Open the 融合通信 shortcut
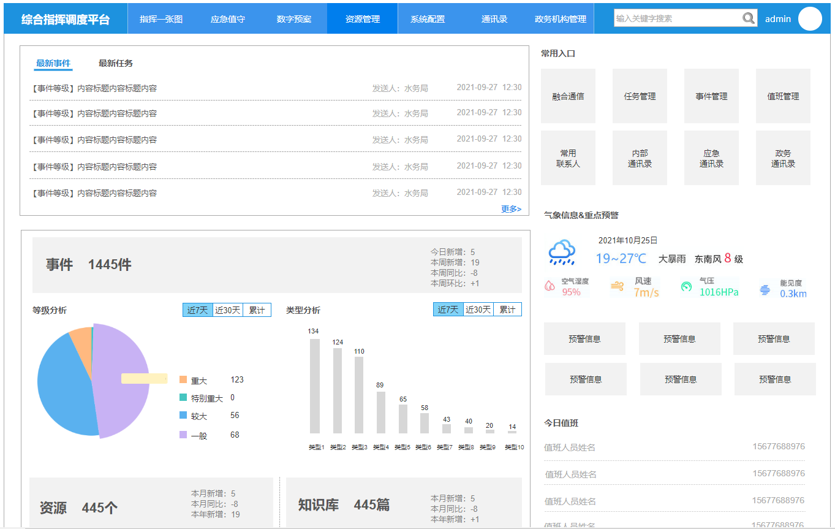 568,96
